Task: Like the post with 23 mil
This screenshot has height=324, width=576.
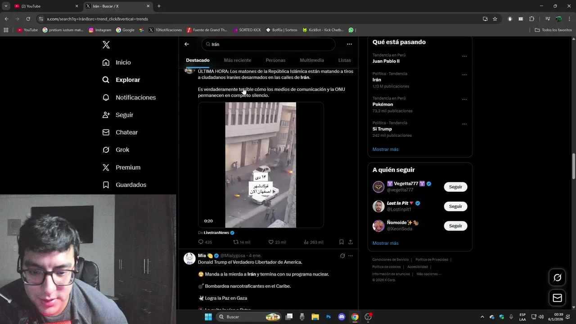Action: coord(277,242)
